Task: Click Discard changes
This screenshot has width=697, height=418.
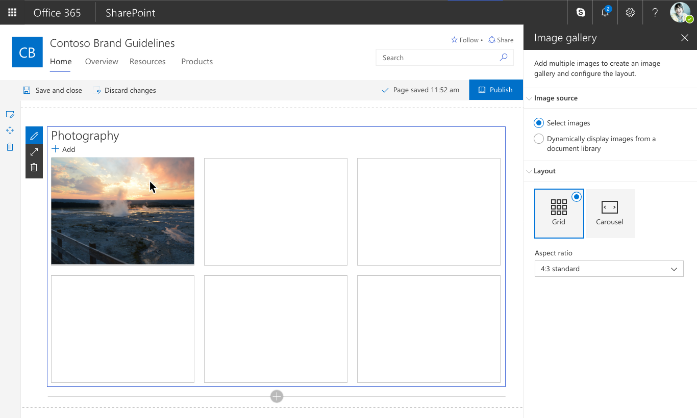Action: tap(124, 90)
